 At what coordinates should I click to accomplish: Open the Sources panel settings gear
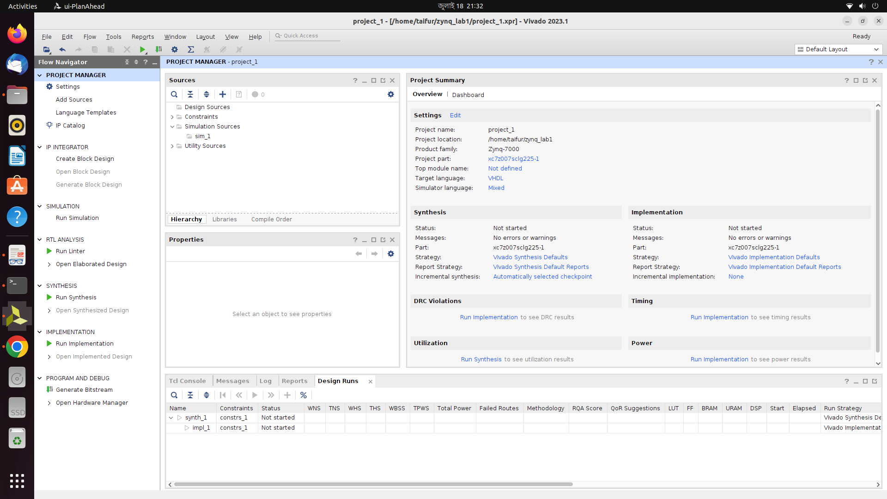pos(391,94)
